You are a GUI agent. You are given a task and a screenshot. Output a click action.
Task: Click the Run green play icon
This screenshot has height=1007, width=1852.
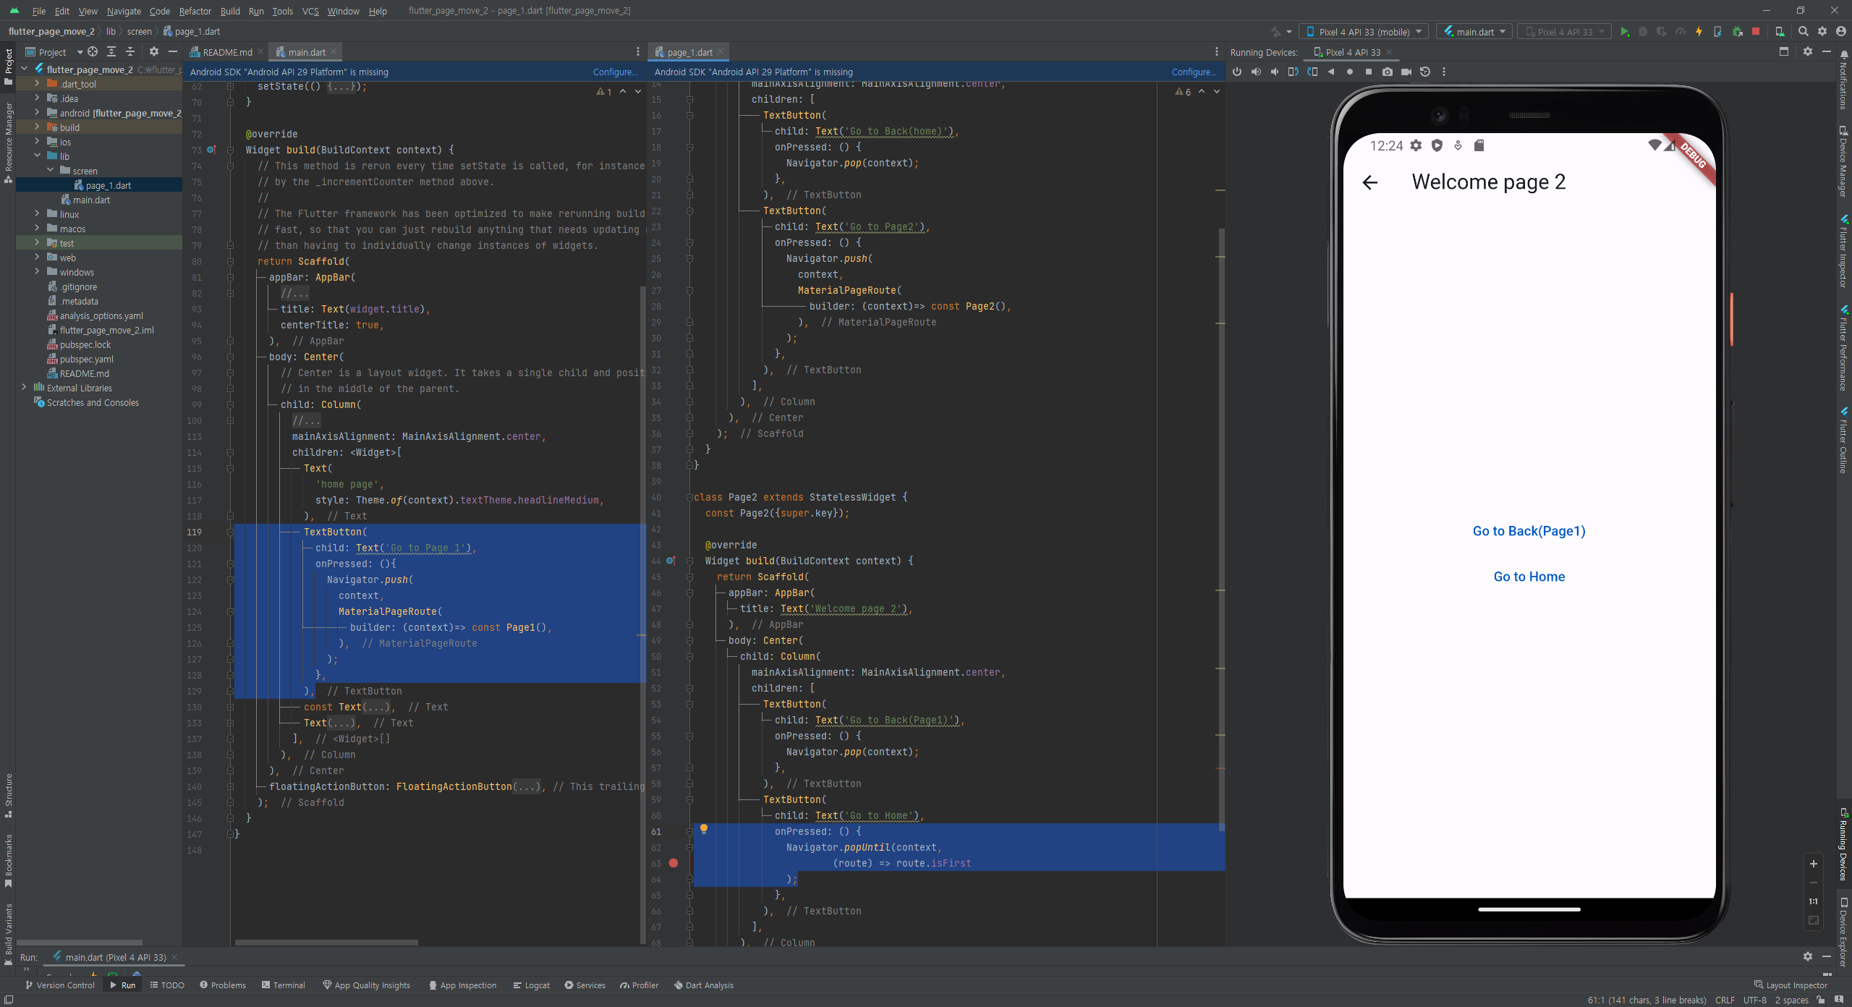pos(1624,32)
